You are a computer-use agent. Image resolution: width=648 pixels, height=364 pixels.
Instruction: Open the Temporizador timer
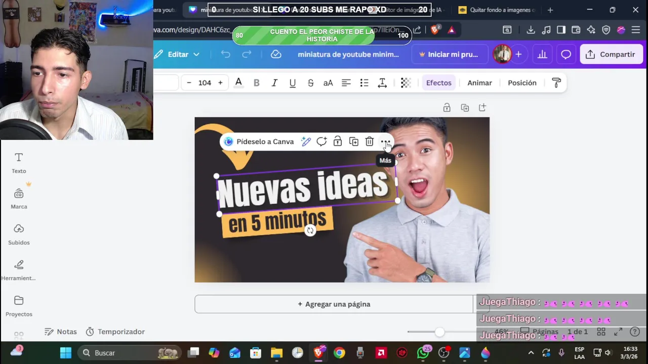[115, 332]
